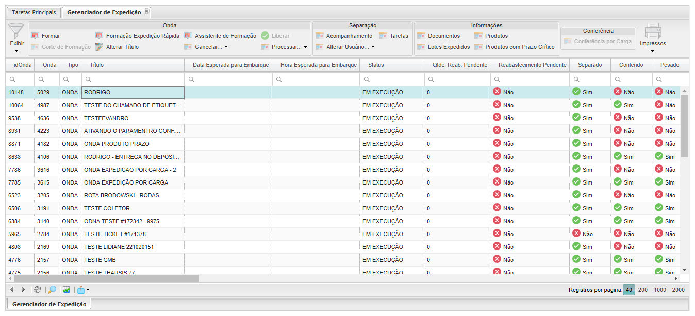Select the row titled RODRIGO
This screenshot has width=695, height=316.
[x=343, y=92]
